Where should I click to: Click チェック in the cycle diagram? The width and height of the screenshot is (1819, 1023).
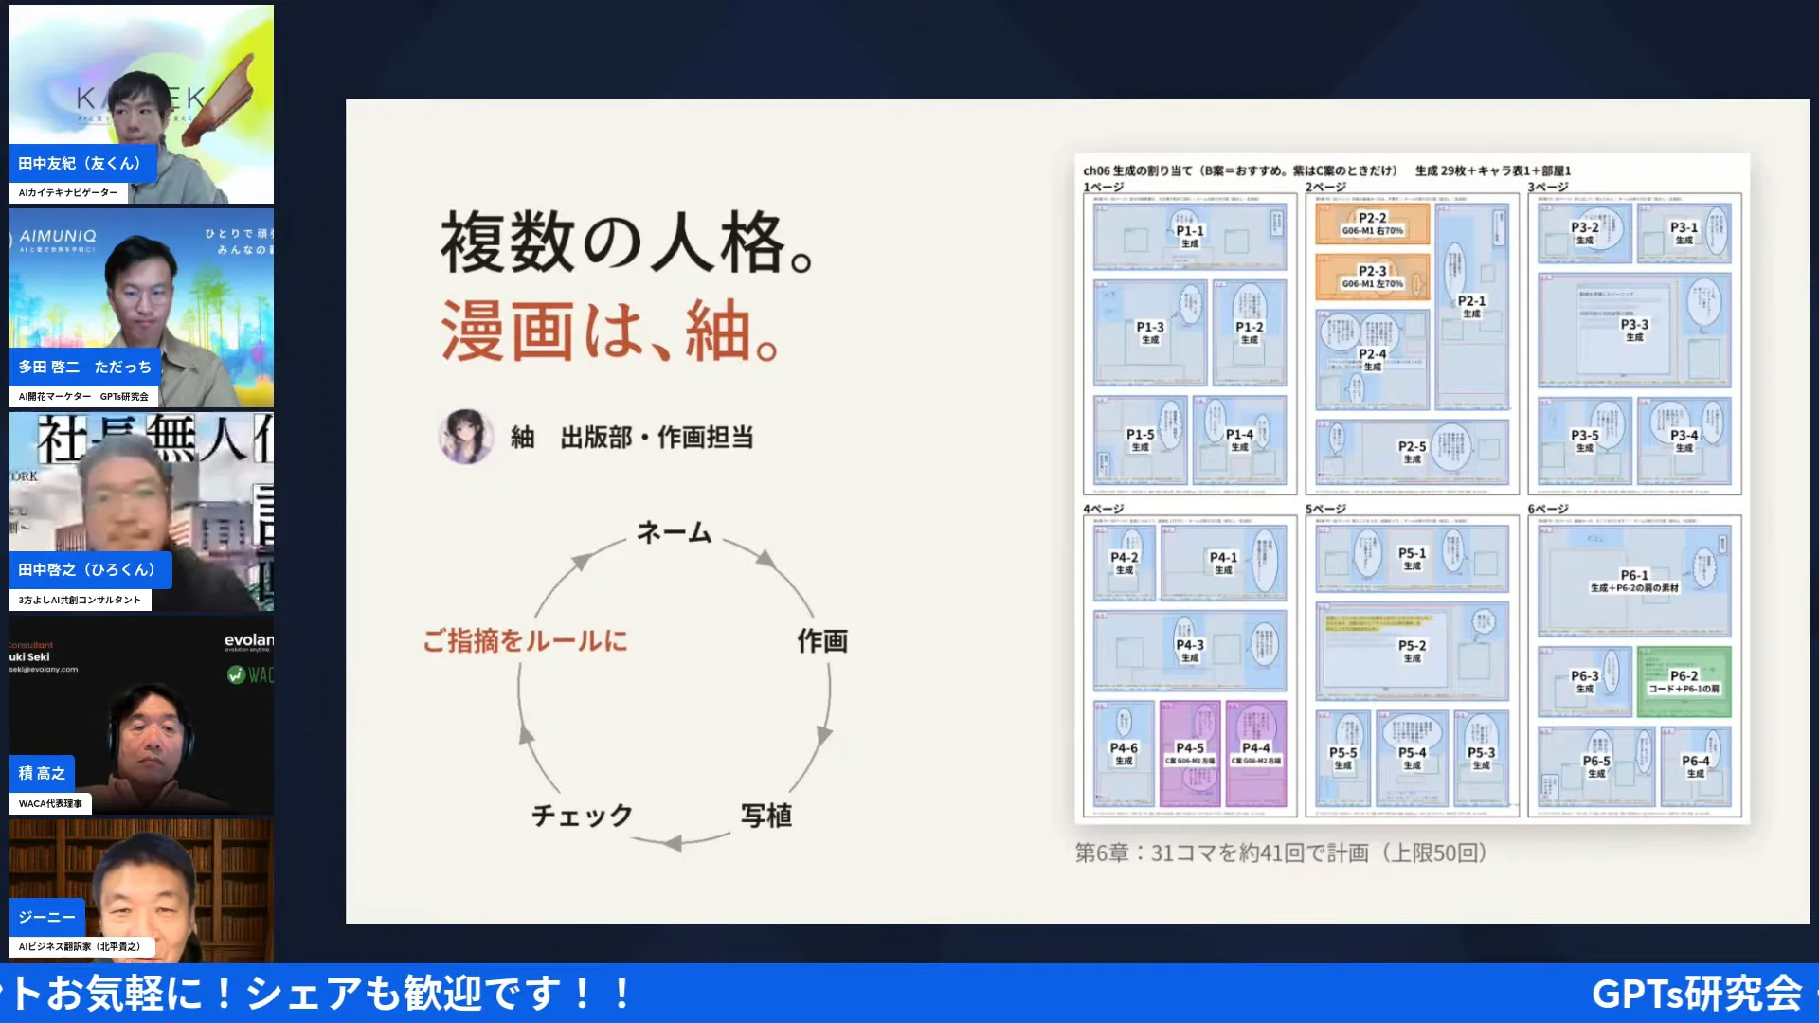point(582,816)
